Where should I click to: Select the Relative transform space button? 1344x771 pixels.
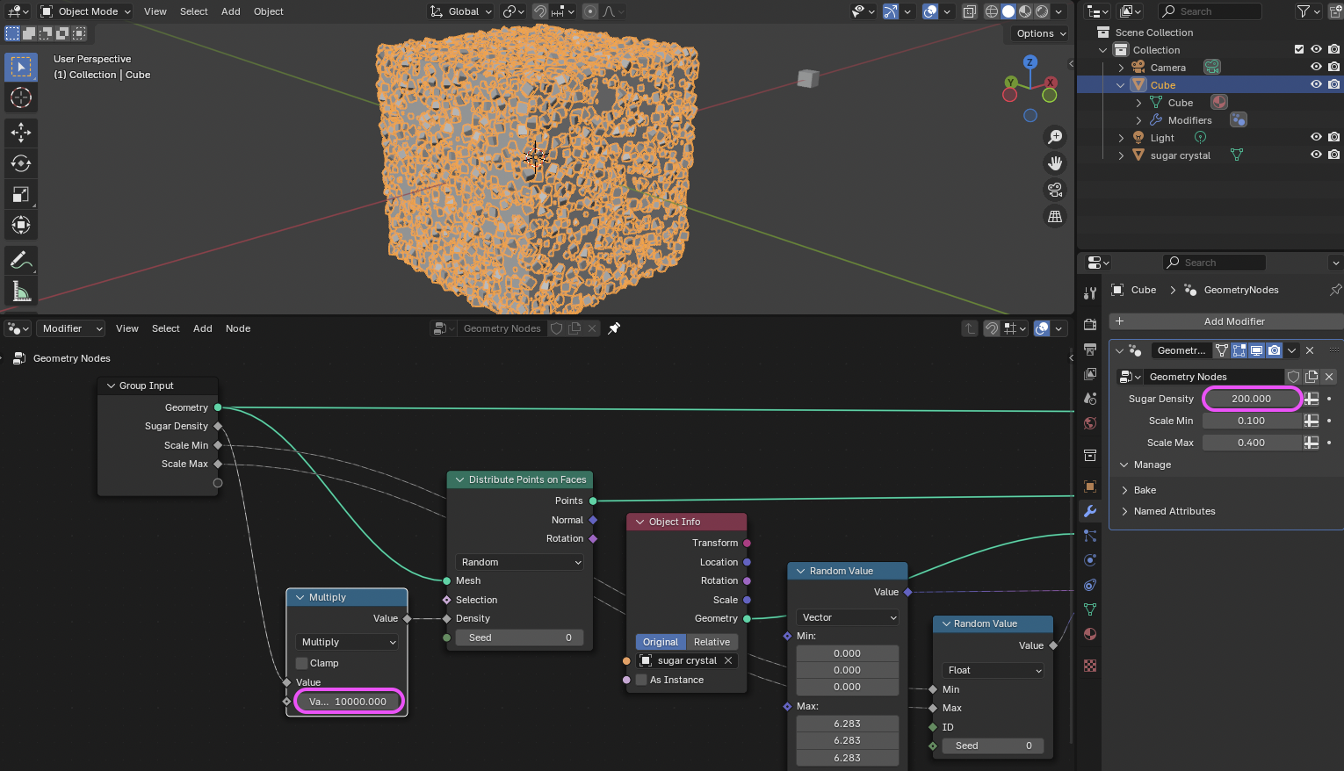(x=712, y=642)
